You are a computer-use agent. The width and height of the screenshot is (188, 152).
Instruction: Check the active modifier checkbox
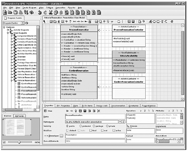point(114,131)
